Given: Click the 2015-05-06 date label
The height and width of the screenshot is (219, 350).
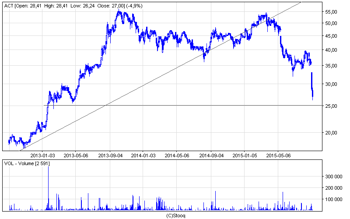Looking at the screenshot, I should 278,155.
